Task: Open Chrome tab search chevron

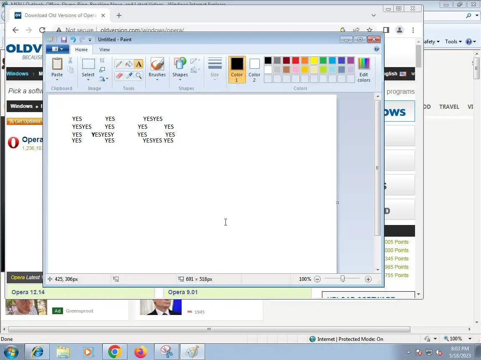Action: point(373,15)
